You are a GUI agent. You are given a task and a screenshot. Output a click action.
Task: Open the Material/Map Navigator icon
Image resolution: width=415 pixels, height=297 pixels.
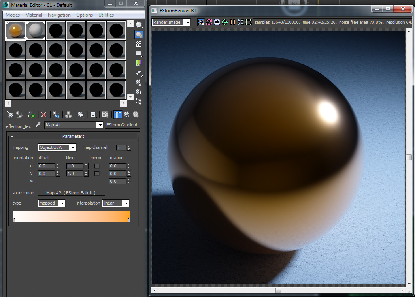(x=139, y=101)
